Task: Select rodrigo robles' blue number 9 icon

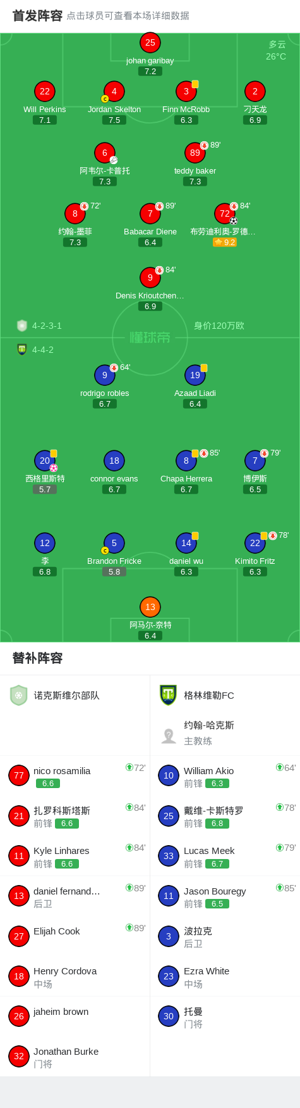Action: (105, 375)
